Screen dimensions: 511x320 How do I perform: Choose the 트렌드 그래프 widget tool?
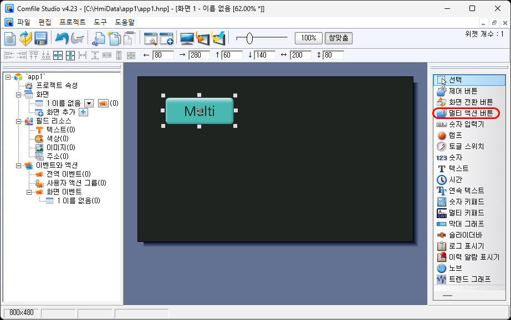469,279
